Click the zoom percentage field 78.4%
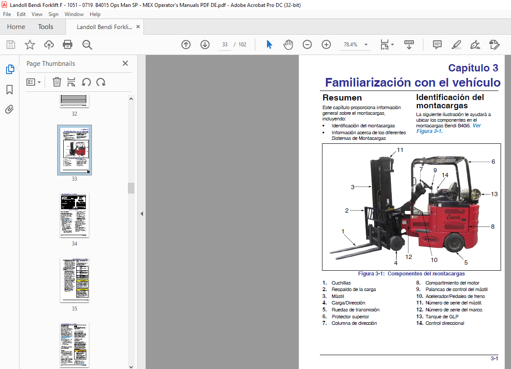 point(351,45)
